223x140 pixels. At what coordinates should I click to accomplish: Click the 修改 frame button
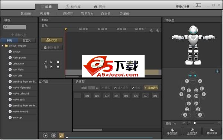(136, 88)
